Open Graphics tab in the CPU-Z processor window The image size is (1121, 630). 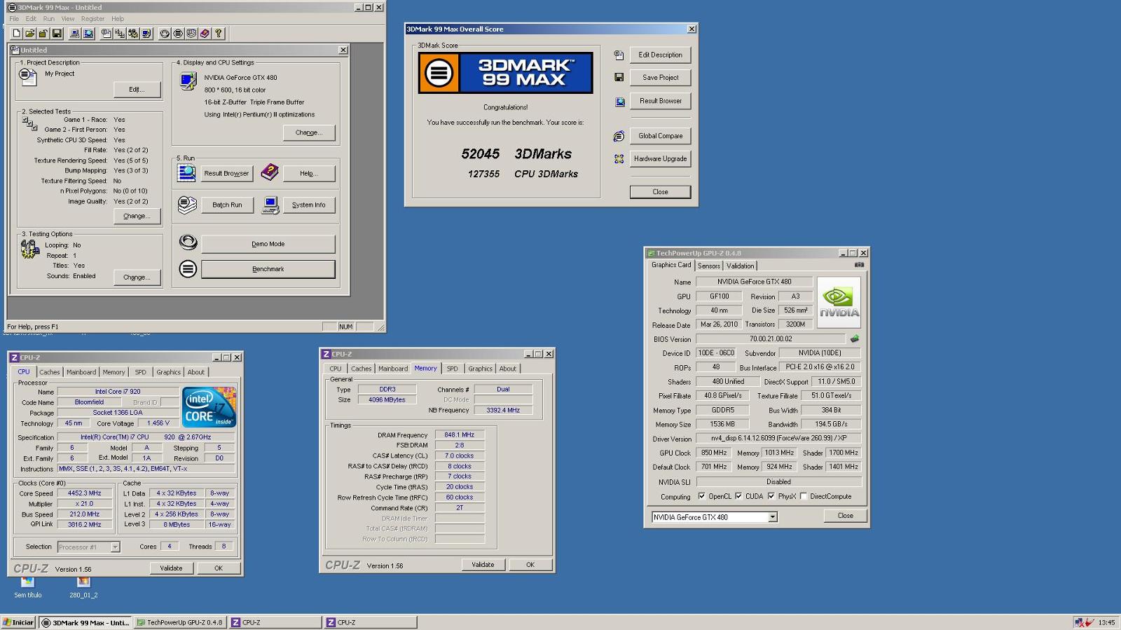tap(168, 372)
